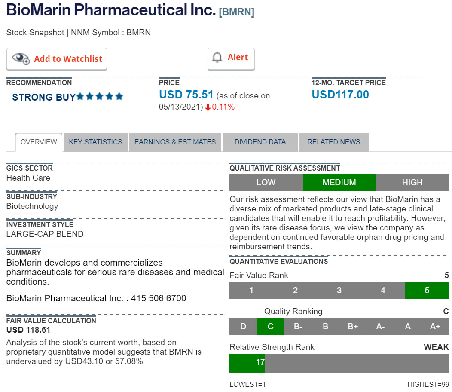Click the five-star Strong Buy rating
The height and width of the screenshot is (392, 452).
tap(100, 97)
